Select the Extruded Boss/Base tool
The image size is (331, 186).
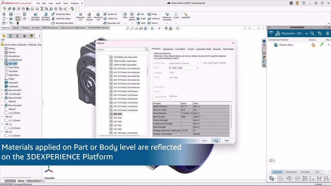pos(35,17)
